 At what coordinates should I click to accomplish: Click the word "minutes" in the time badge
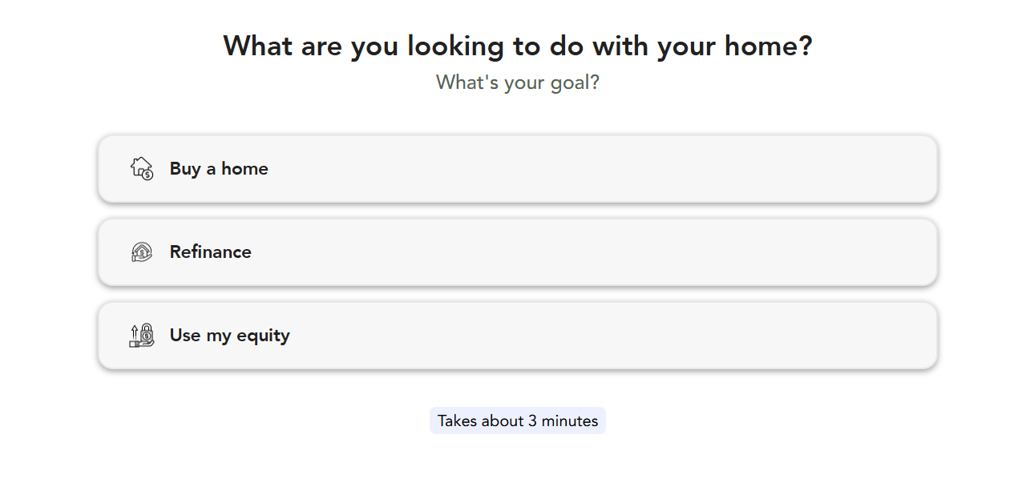pos(569,421)
